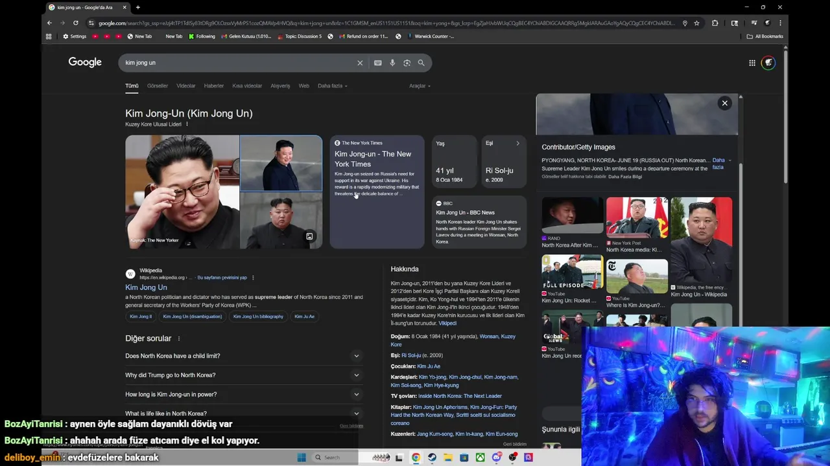
Task: Open File Explorer from the taskbar
Action: [x=448, y=458]
